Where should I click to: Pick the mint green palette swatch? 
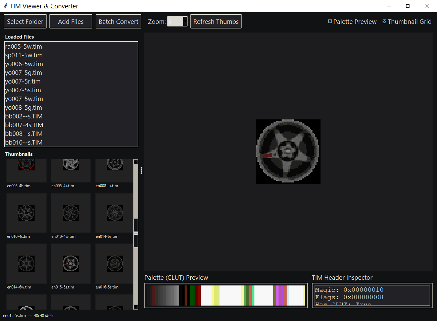(253, 296)
